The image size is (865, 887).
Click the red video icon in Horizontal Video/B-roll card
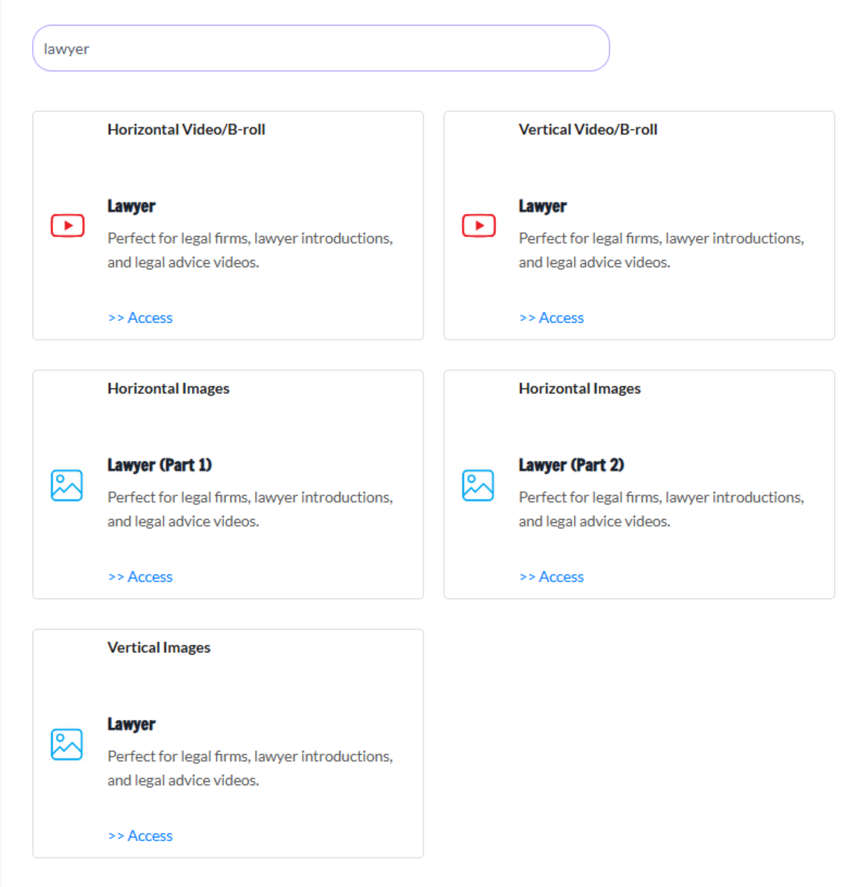67,225
